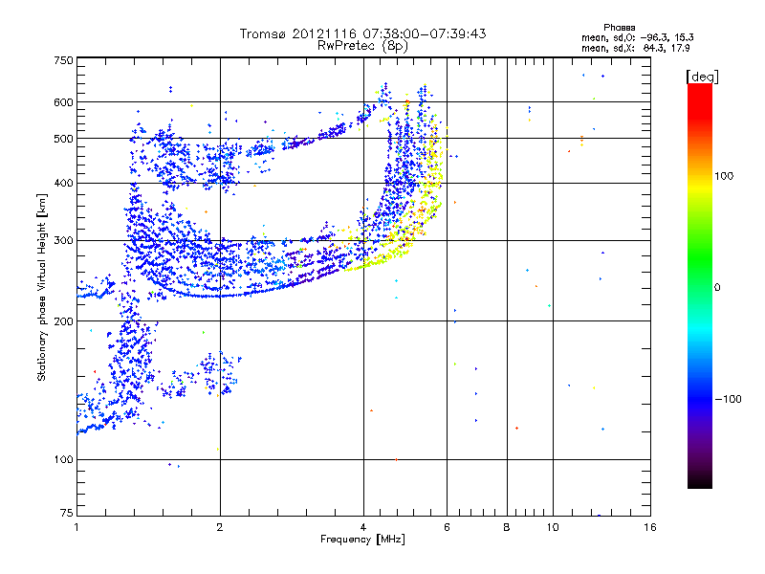The height and width of the screenshot is (574, 765).
Task: Click the x-axis label 'Frequency [MHz]'
Action: tap(362, 540)
